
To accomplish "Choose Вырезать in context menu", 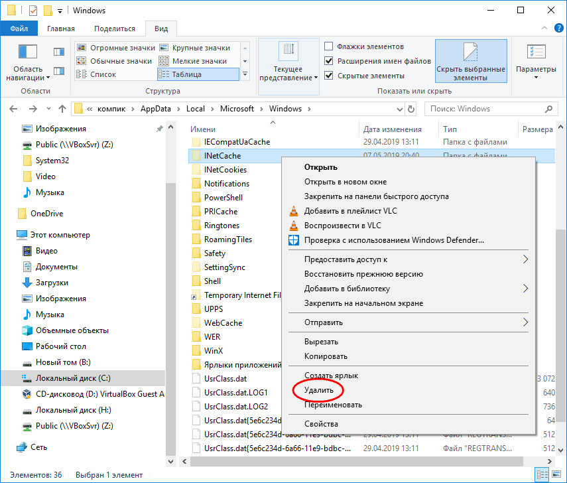I will tap(409, 342).
